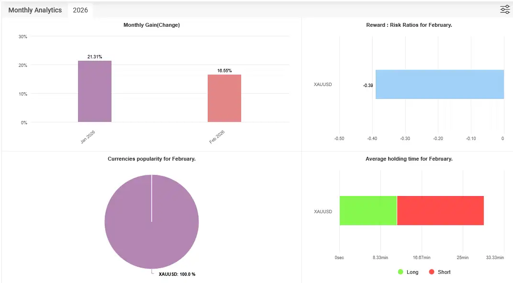Select the Monthly Analytics tab
The height and width of the screenshot is (283, 513).
click(35, 10)
